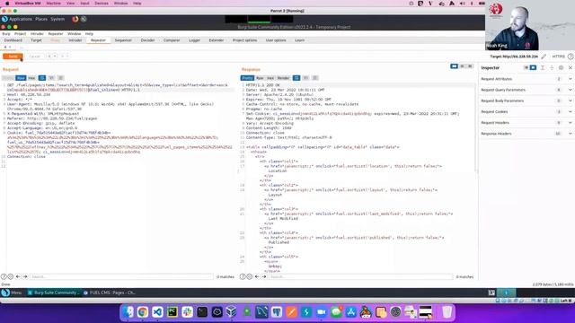Choose tabbed request/response layout
The width and height of the screenshot is (575, 323).
[470, 66]
